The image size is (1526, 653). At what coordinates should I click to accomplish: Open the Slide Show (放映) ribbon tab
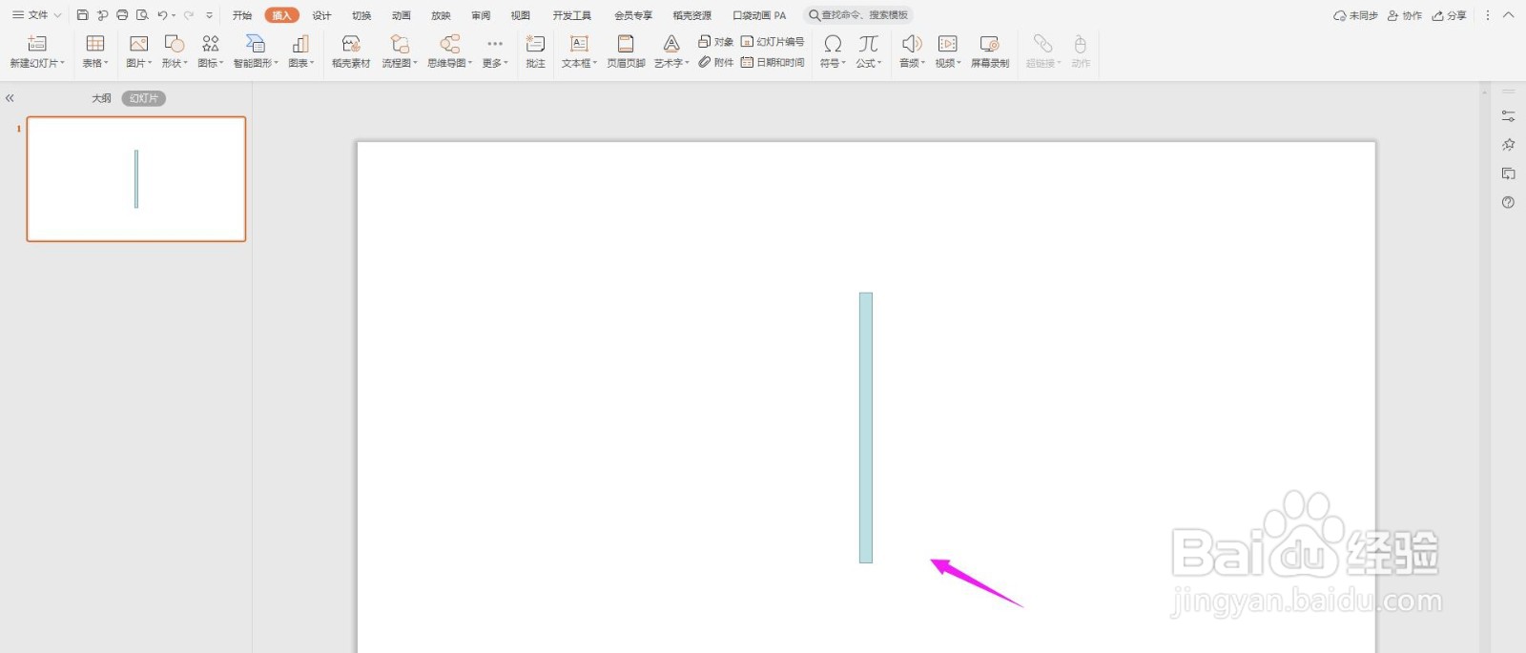click(441, 15)
